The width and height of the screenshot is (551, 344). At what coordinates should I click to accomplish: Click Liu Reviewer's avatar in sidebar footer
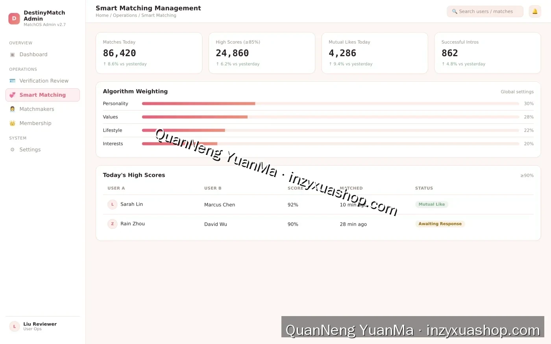[x=15, y=326]
